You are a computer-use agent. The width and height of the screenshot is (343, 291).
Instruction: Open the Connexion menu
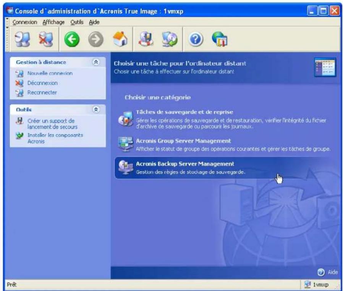pyautogui.click(x=25, y=22)
